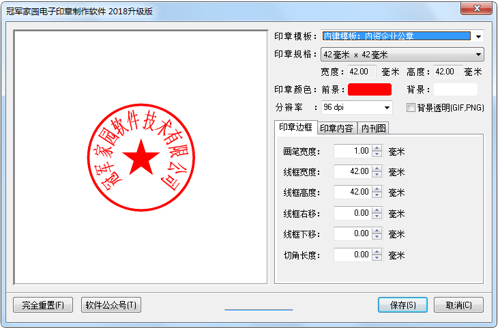The height and width of the screenshot is (329, 500).
Task: Close the seal maker window
Action: point(476,9)
